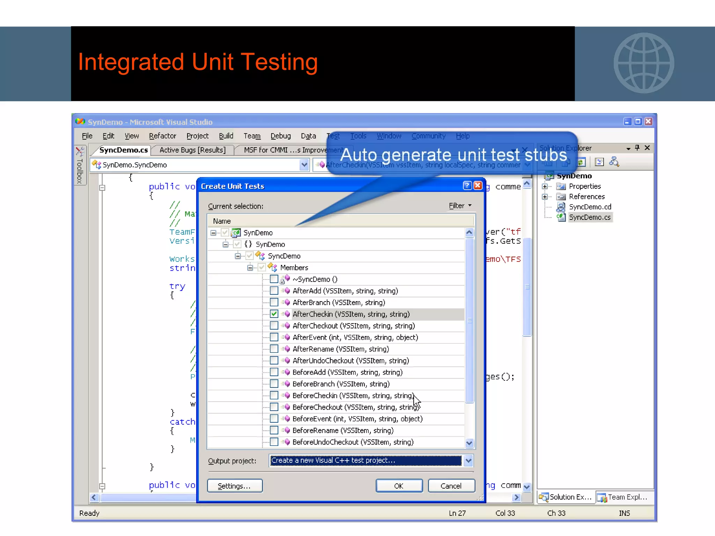The height and width of the screenshot is (536, 715).
Task: Pin the Solution Explorer panel with the pushpin
Action: 637,148
